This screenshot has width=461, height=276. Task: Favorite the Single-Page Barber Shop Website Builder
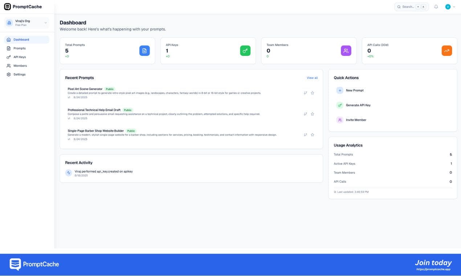313,135
